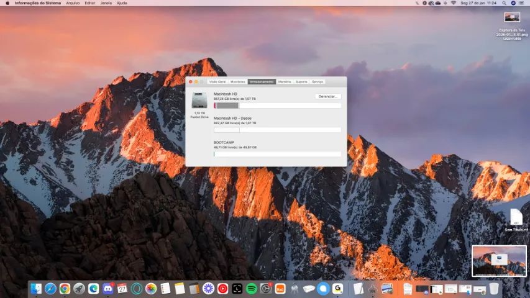Click the Fusion Drive disk icon

(199, 101)
